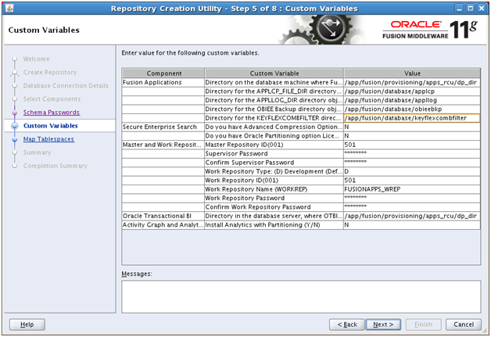Click the Component column header
Image resolution: width=491 pixels, height=337 pixels.
(x=163, y=73)
